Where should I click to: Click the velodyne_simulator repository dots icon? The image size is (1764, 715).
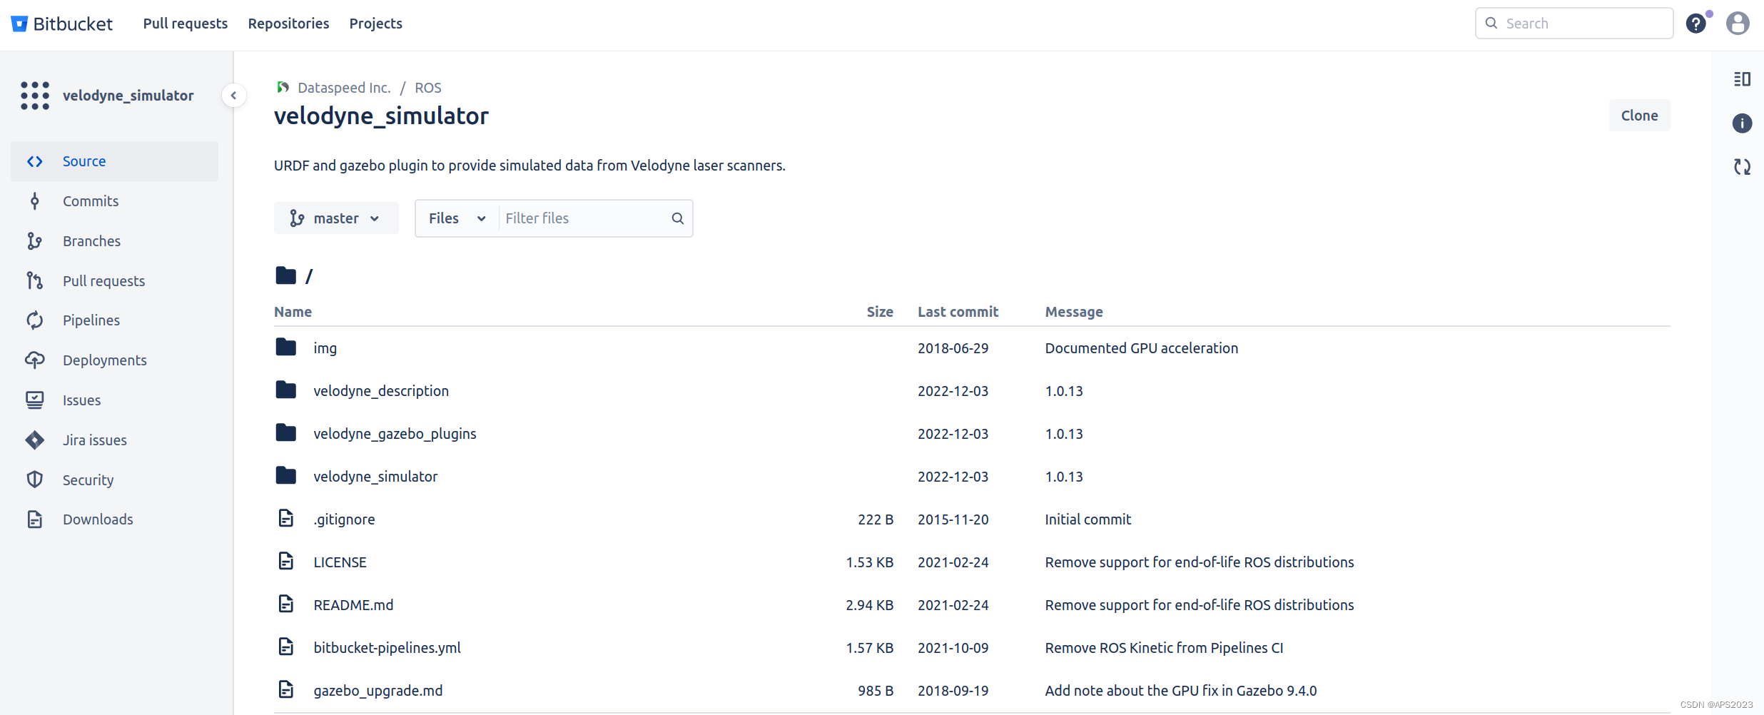35,96
